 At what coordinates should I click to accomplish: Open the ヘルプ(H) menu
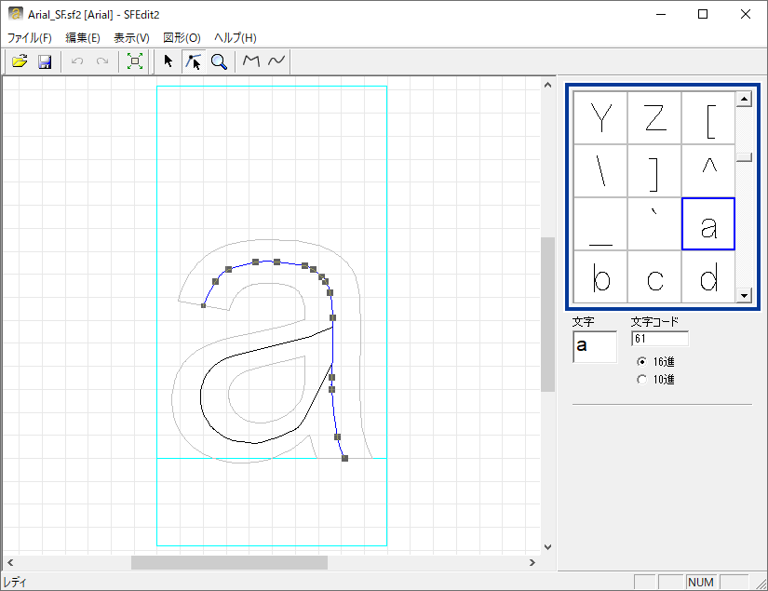(x=236, y=38)
